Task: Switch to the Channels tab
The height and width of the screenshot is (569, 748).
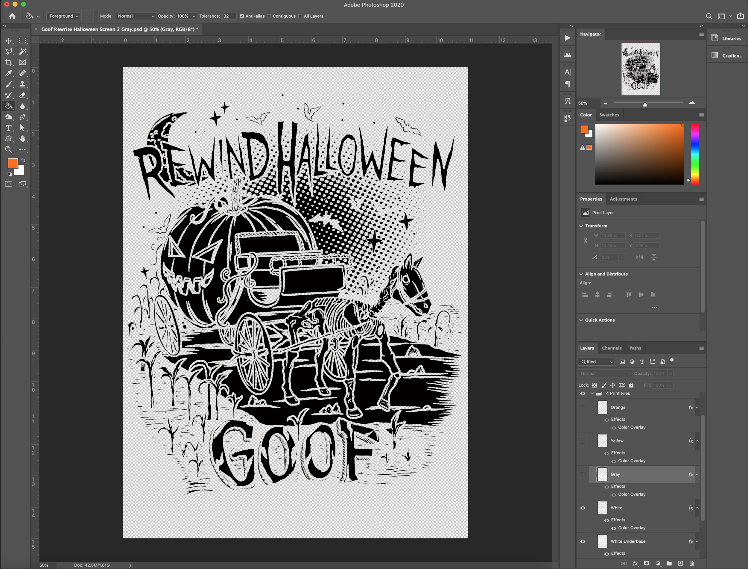Action: [x=612, y=348]
